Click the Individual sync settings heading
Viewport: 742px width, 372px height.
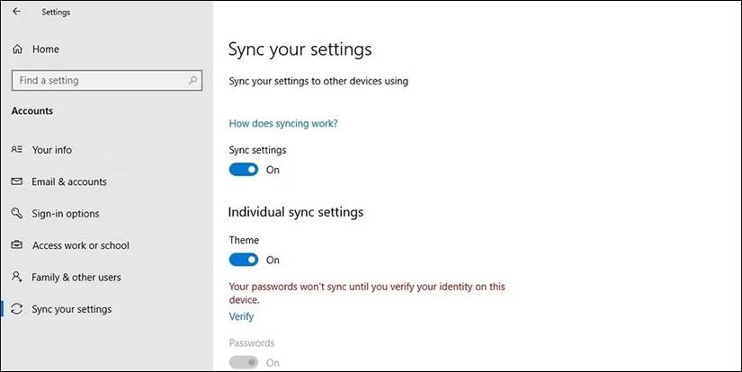click(296, 212)
